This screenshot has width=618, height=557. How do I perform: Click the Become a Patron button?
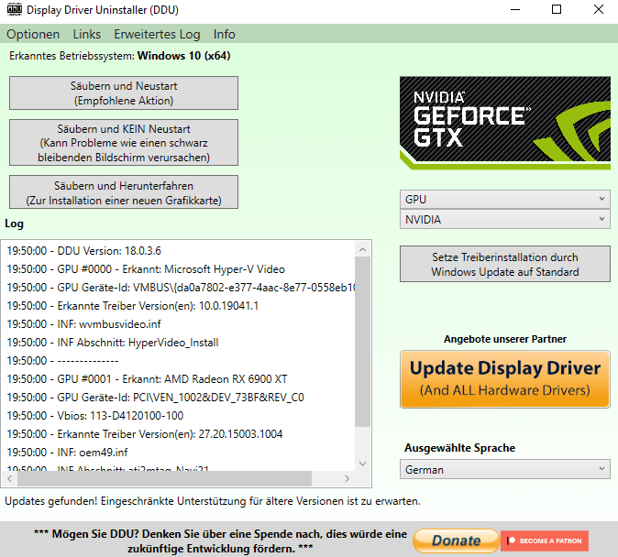coord(545,541)
